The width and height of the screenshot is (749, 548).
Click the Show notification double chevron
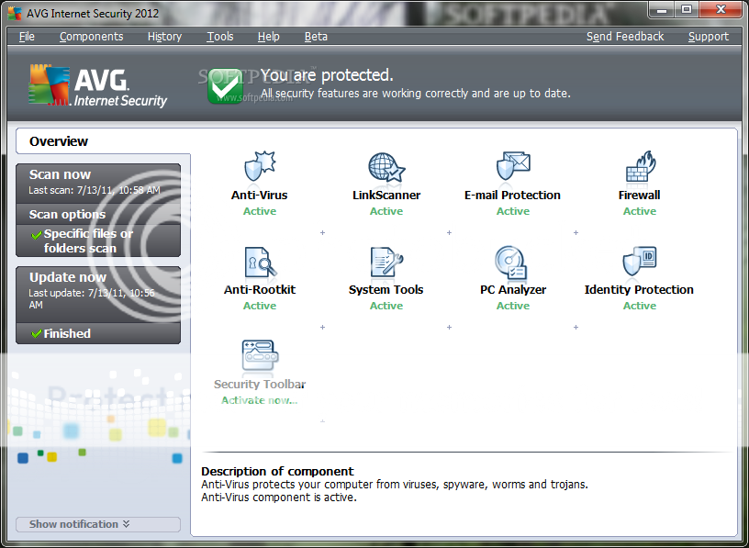click(x=126, y=523)
